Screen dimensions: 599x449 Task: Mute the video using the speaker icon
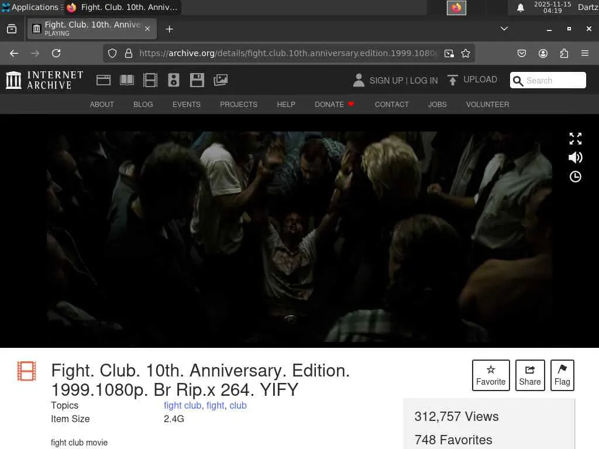576,157
